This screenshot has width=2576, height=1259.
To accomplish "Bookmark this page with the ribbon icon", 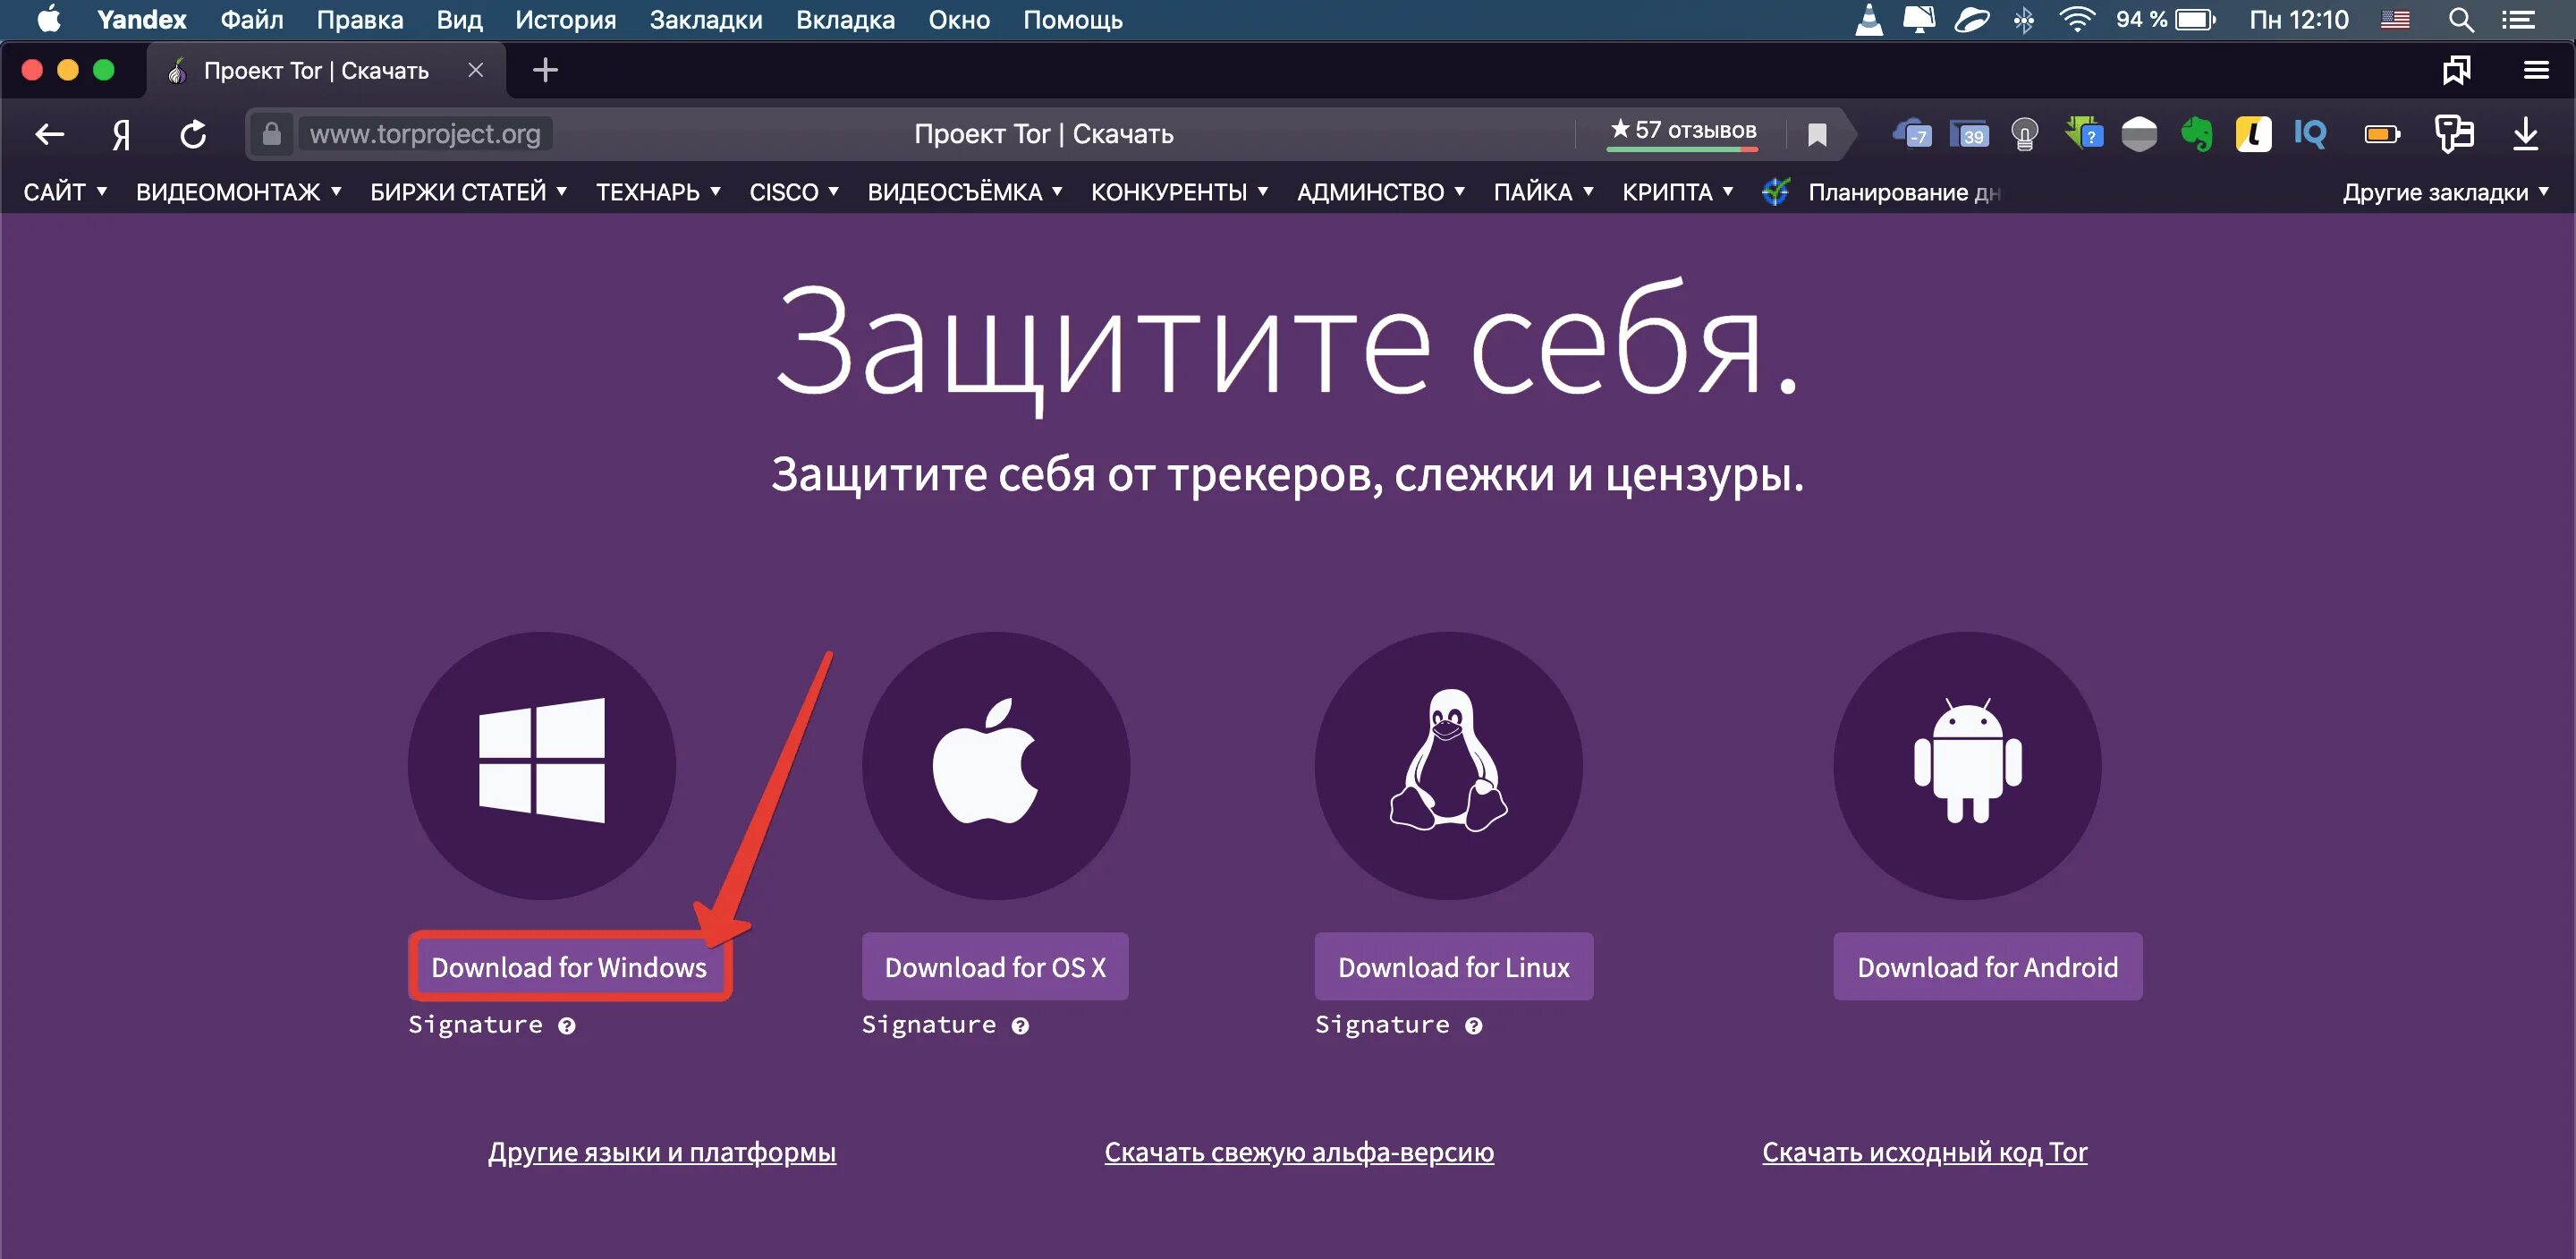I will (1817, 134).
